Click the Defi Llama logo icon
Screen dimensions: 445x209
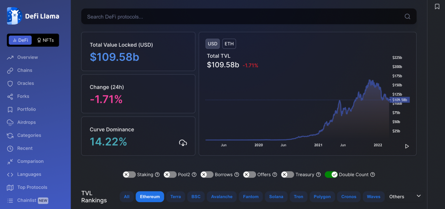pos(14,16)
